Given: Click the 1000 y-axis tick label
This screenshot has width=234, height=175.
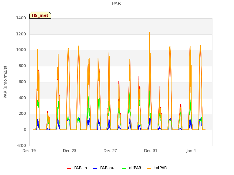Looking at the screenshot, I should [21, 50].
